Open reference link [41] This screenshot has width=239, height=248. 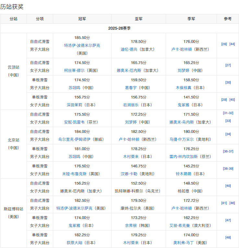pos(224,203)
